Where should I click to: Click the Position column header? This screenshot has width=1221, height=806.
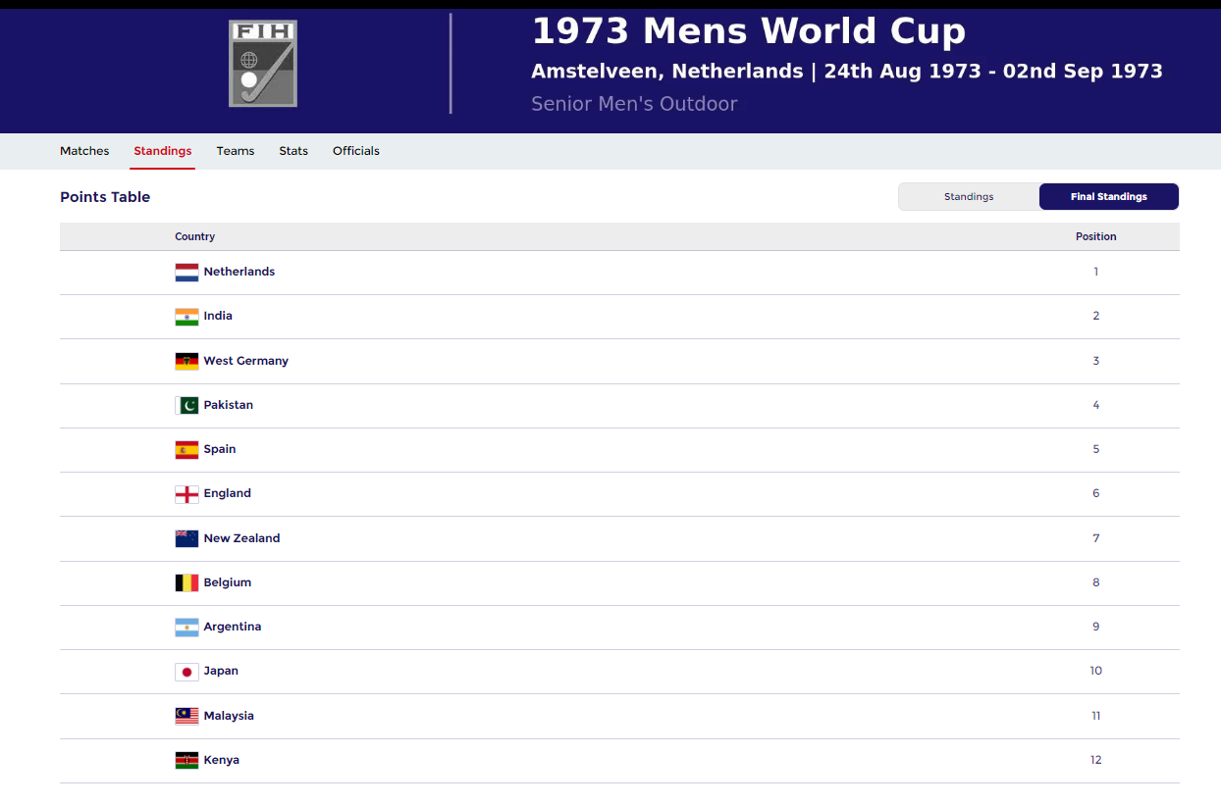tap(1095, 236)
